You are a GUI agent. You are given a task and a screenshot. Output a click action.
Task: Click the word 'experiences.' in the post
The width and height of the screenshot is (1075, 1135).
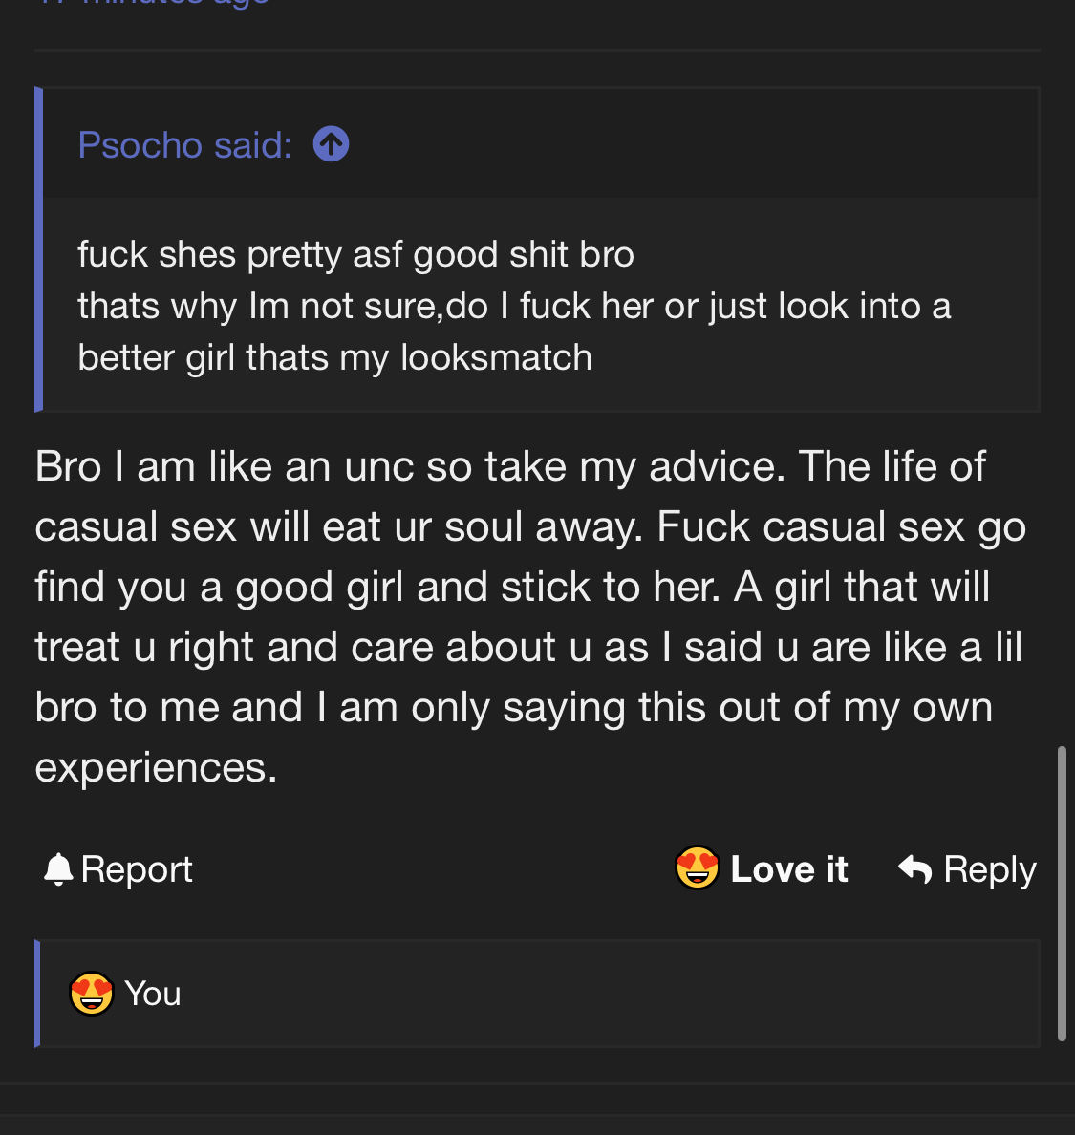157,767
